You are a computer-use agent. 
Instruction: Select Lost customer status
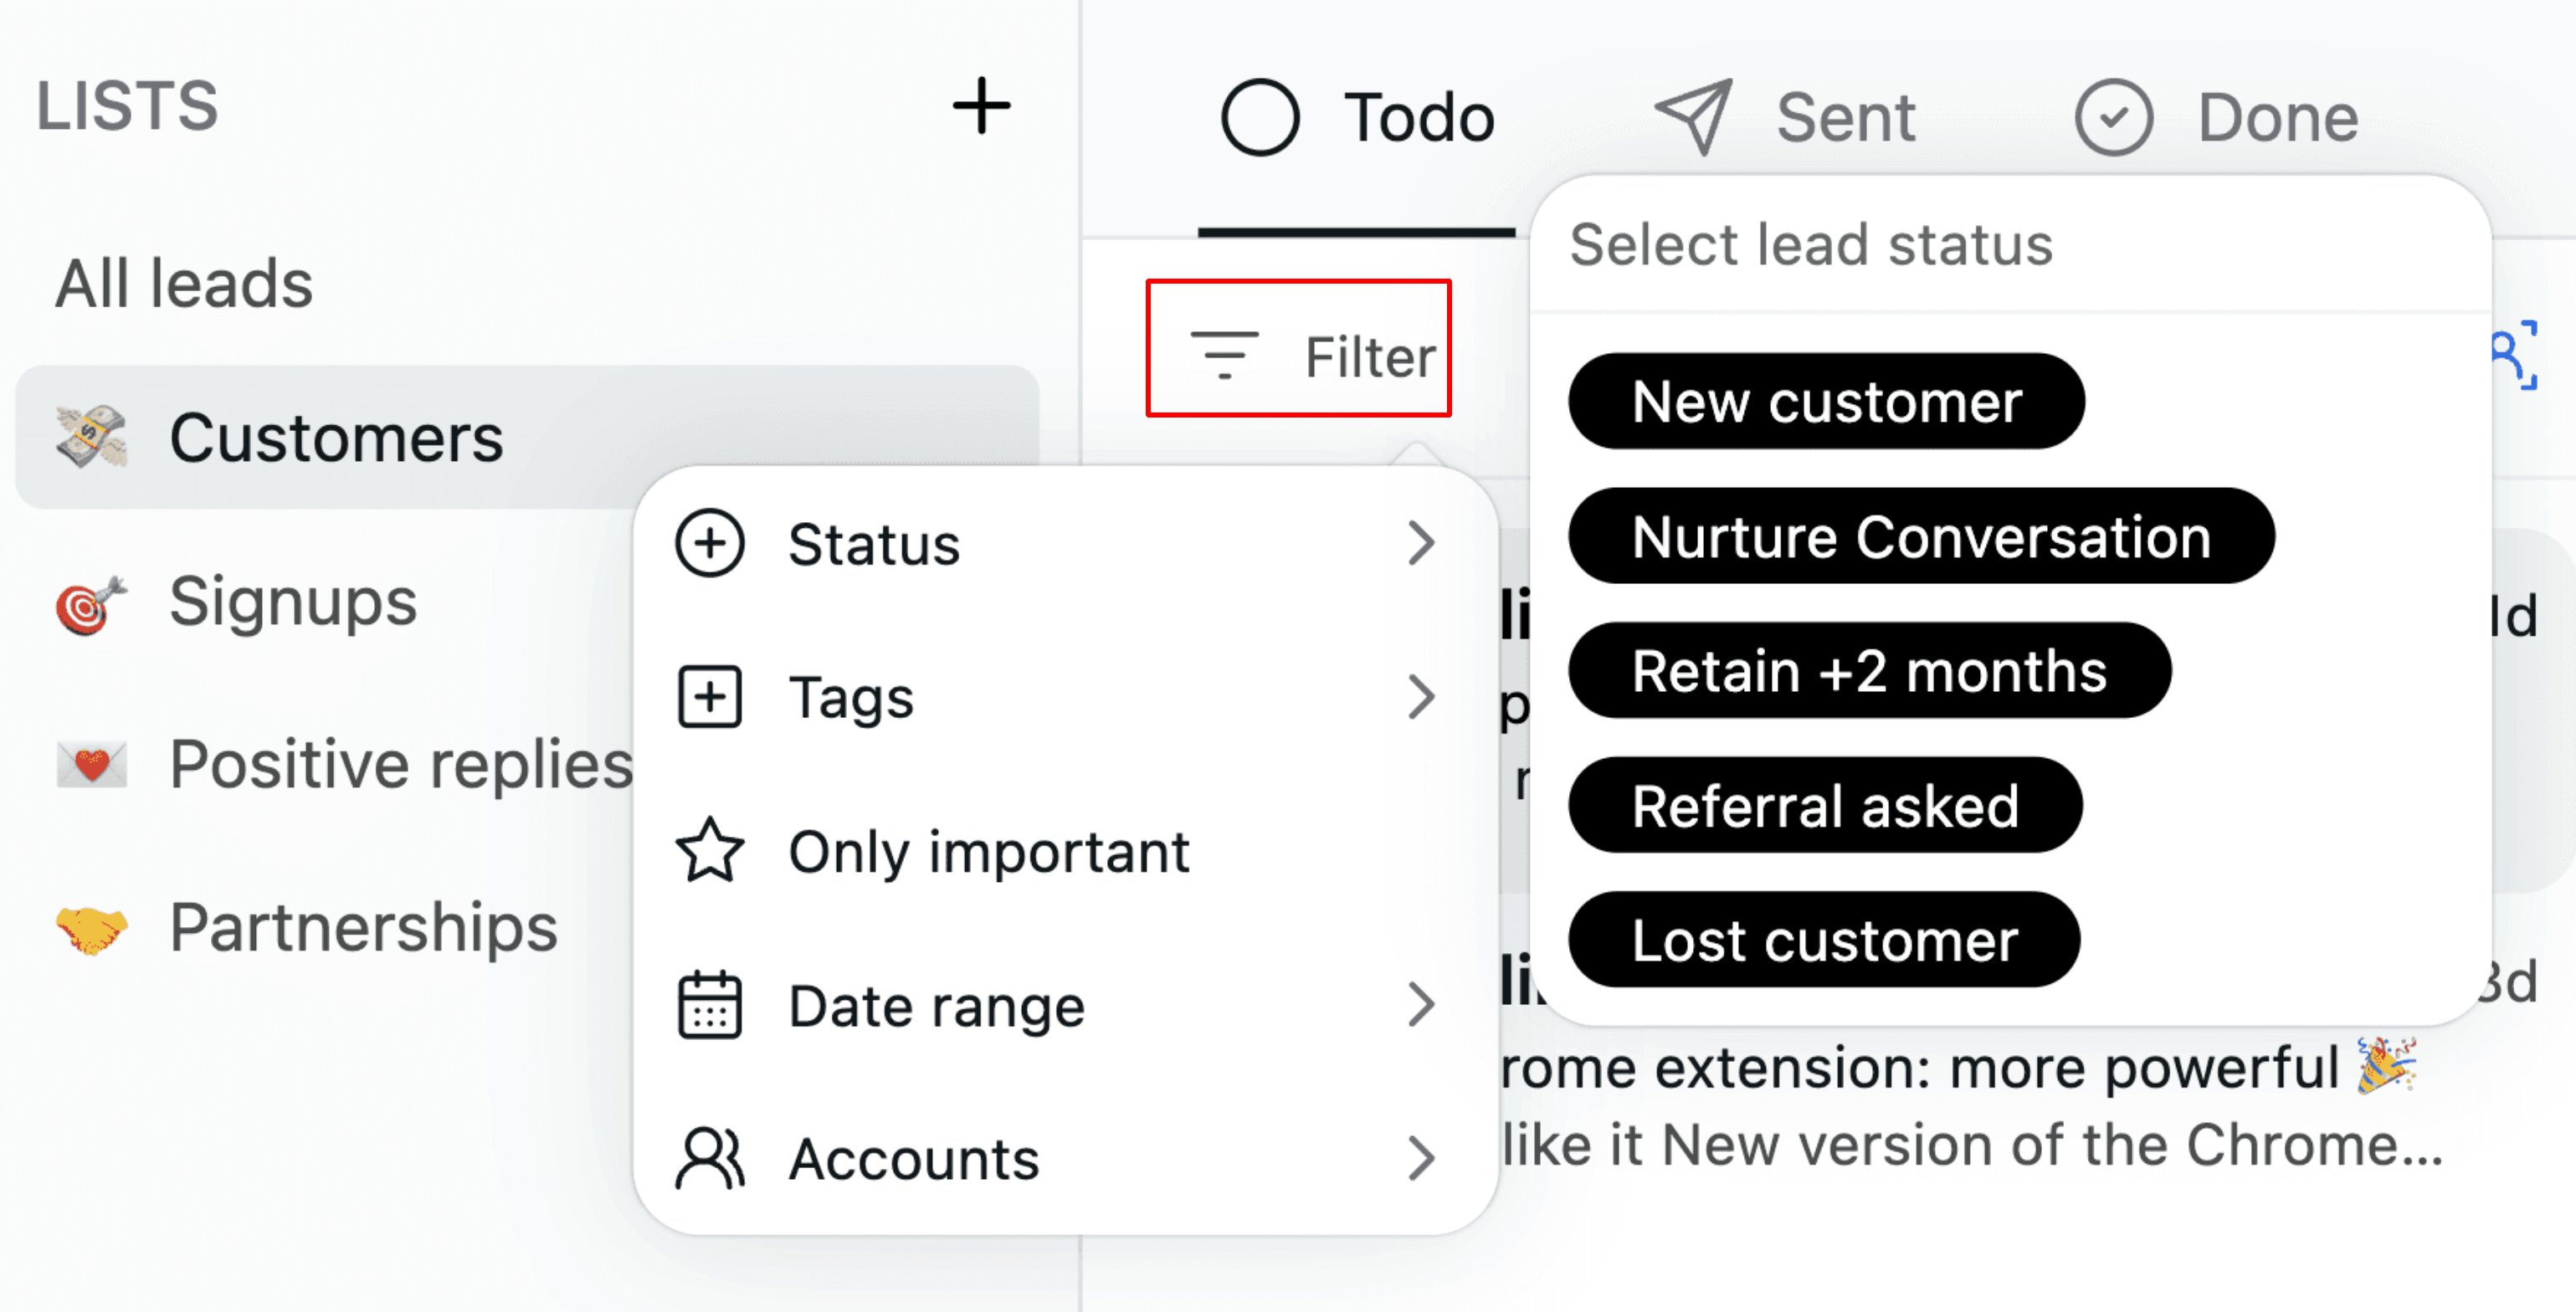coord(1824,940)
